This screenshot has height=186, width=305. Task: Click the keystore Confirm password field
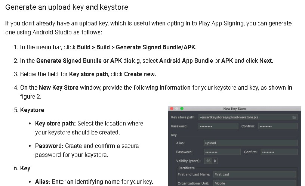tap(278, 126)
